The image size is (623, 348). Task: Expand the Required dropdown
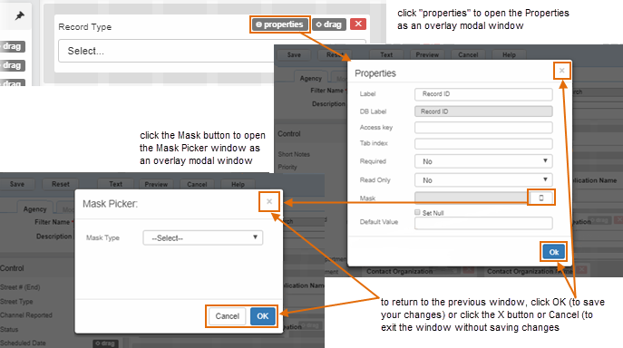483,161
